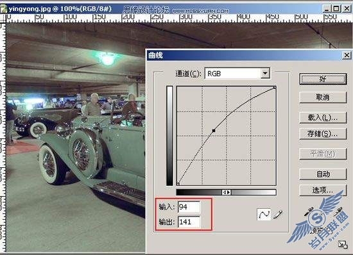Click the yingyong.jpg document title icon
Image resolution: width=353 pixels, height=255 pixels.
[x=3, y=9]
